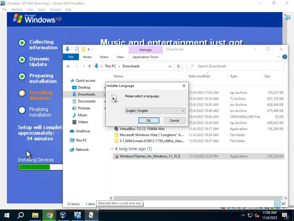Open Videos in navigation pane

(83, 122)
